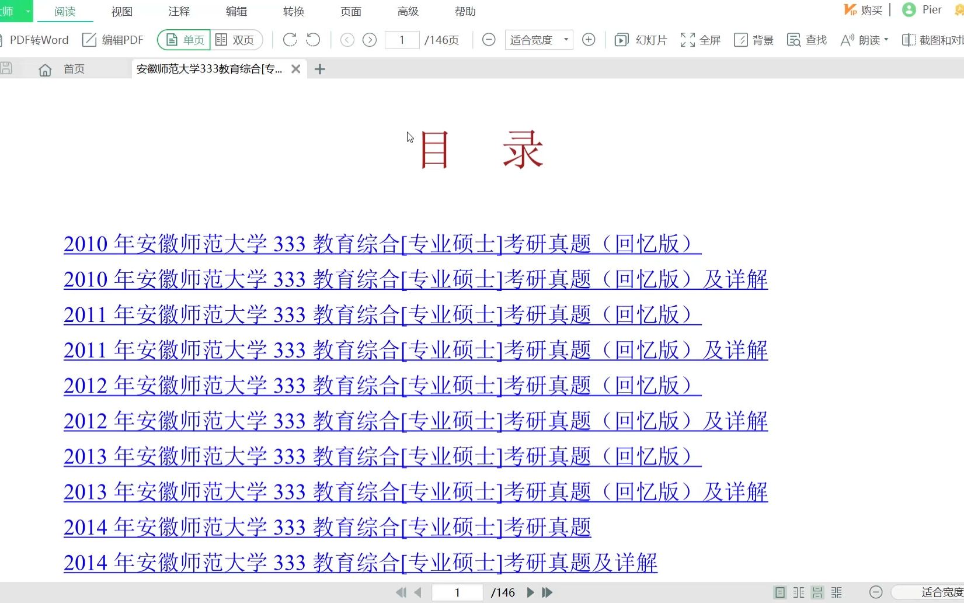Screen dimensions: 964x603
Task: Open 2013年 考研真题（回忆版）及详解 link
Action: click(x=416, y=492)
